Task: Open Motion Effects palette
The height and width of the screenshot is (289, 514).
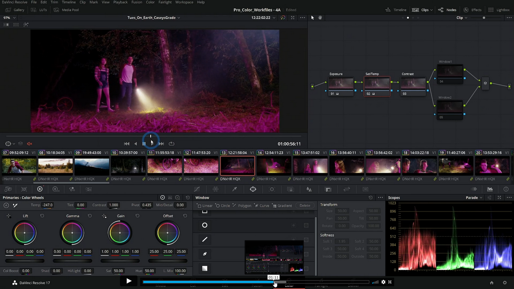Action: [x=89, y=189]
